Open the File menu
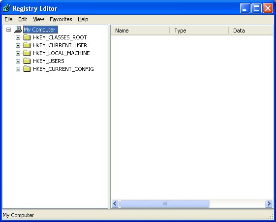 [x=8, y=19]
